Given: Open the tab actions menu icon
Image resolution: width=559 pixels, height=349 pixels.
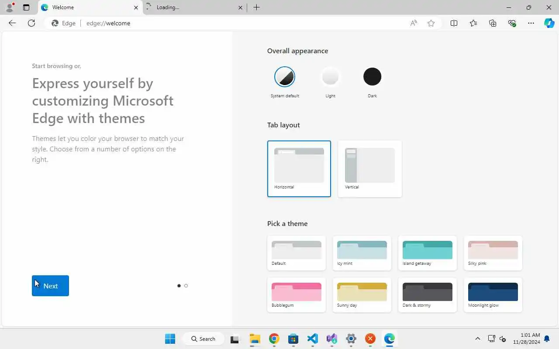Looking at the screenshot, I should point(26,7).
